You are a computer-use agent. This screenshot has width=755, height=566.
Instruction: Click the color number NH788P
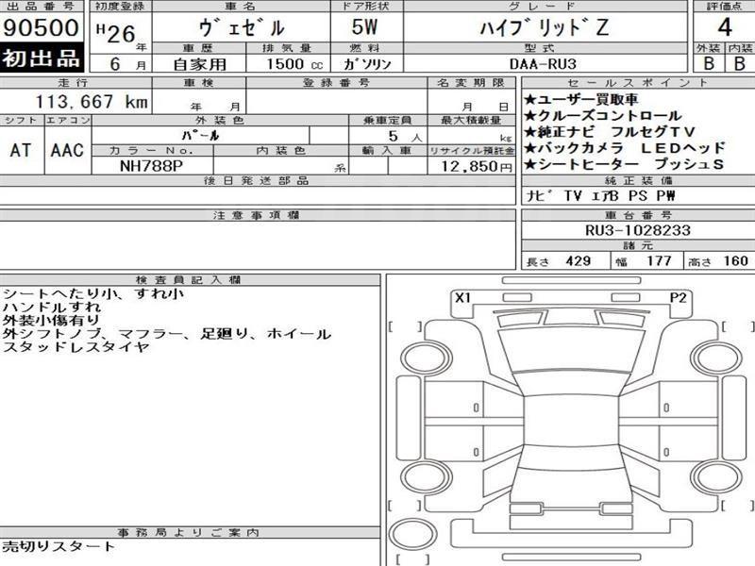click(151, 166)
